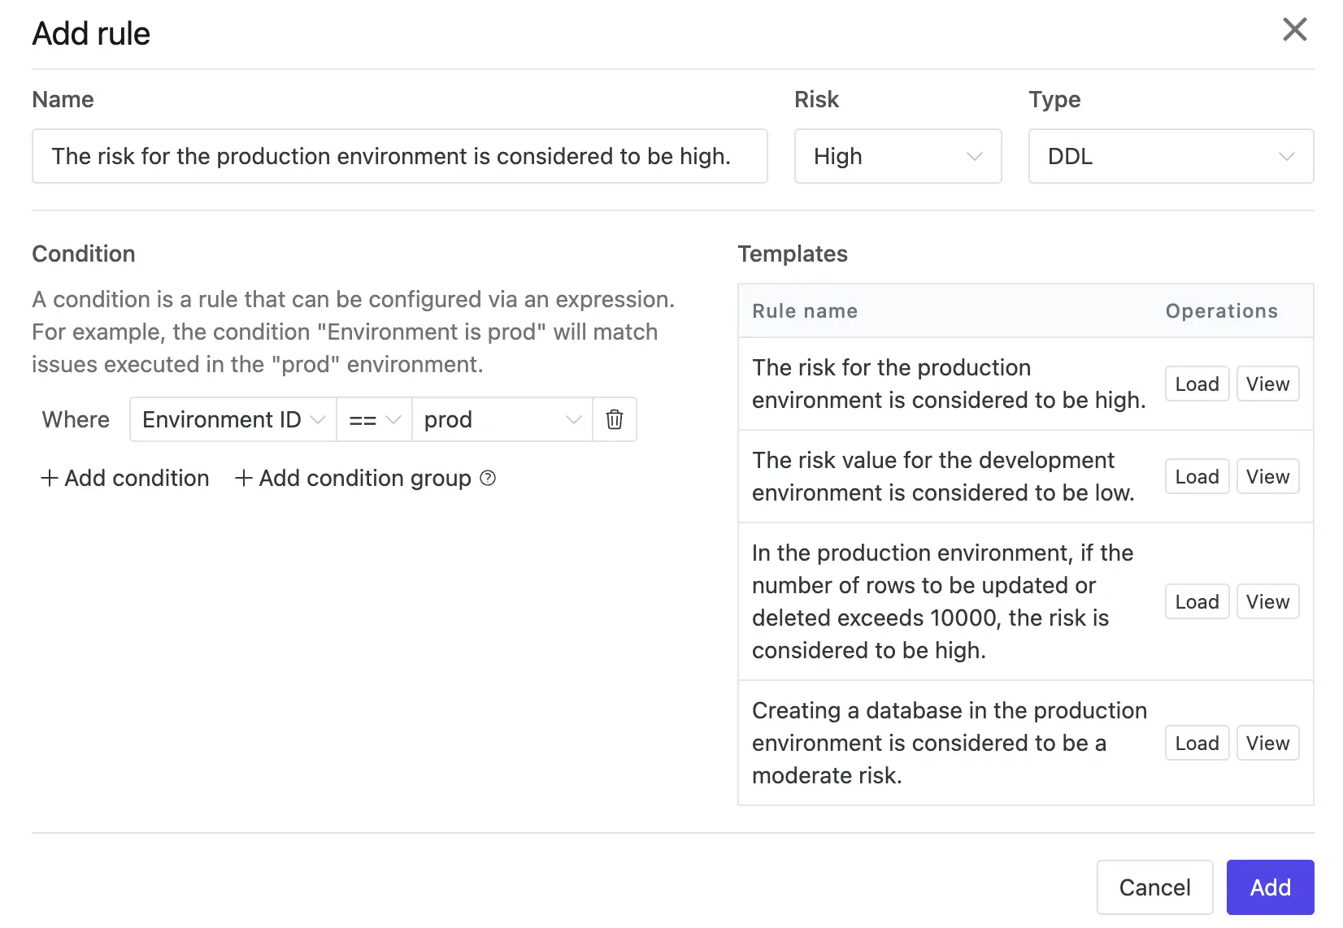
Task: View the creating a database moderate risk template
Action: pyautogui.click(x=1267, y=743)
